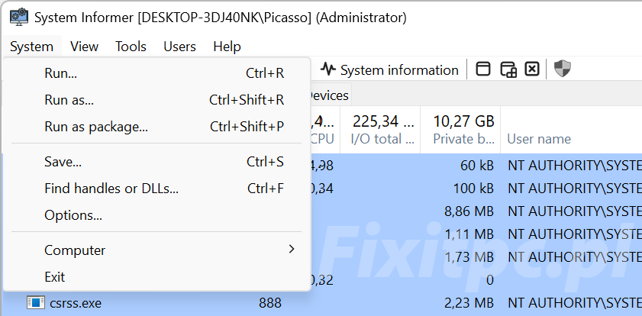
Task: Click the window with lock toolbar icon
Action: pos(508,69)
